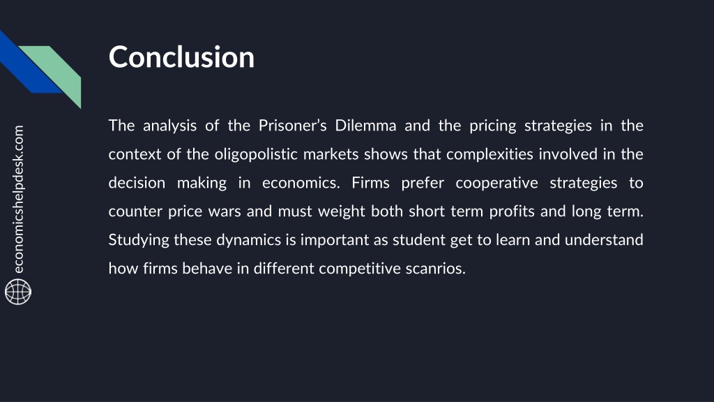714x402 pixels.
Task: Open the economicshelpdesk.com vertical link
Action: (18, 199)
